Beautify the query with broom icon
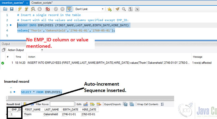This screenshot has height=119, width=217. [117, 9]
